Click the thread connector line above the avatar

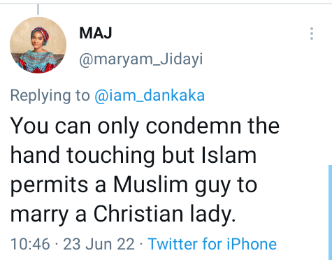pos(38,10)
